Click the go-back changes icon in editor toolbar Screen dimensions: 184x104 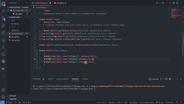pos(163,3)
